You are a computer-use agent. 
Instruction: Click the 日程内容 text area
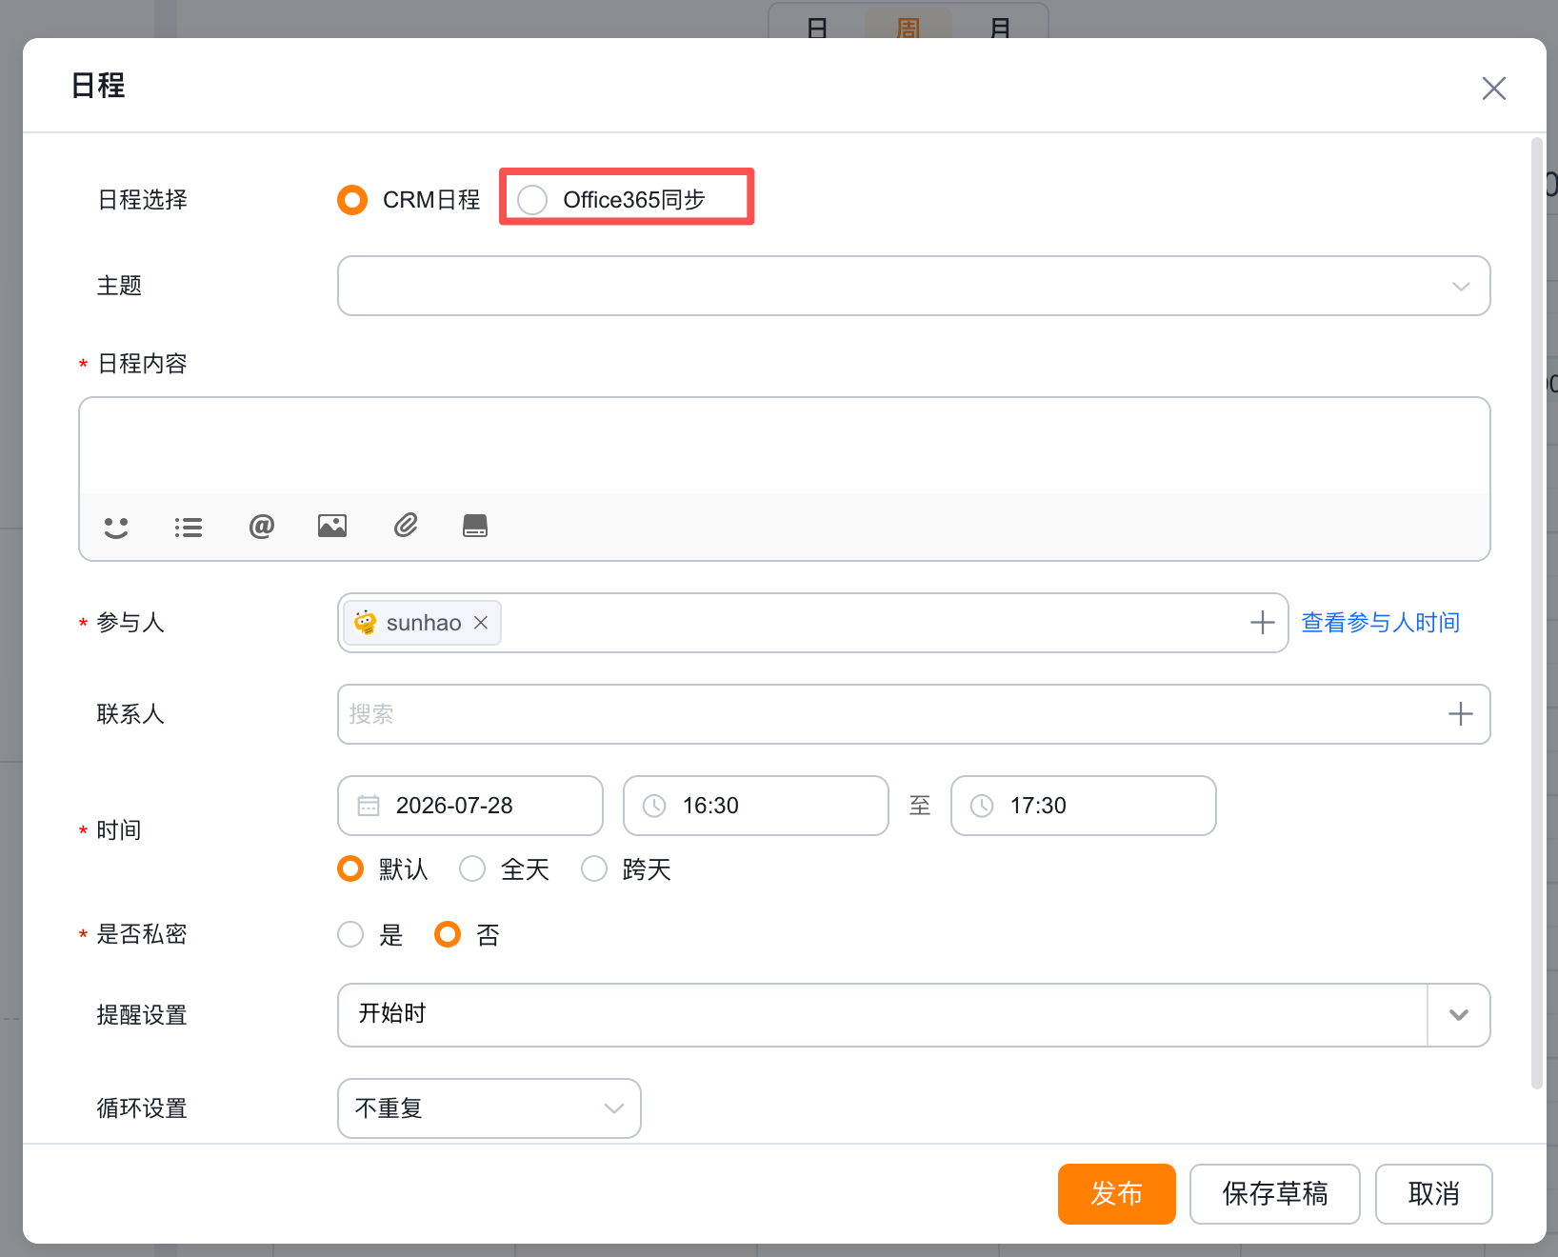pos(785,446)
